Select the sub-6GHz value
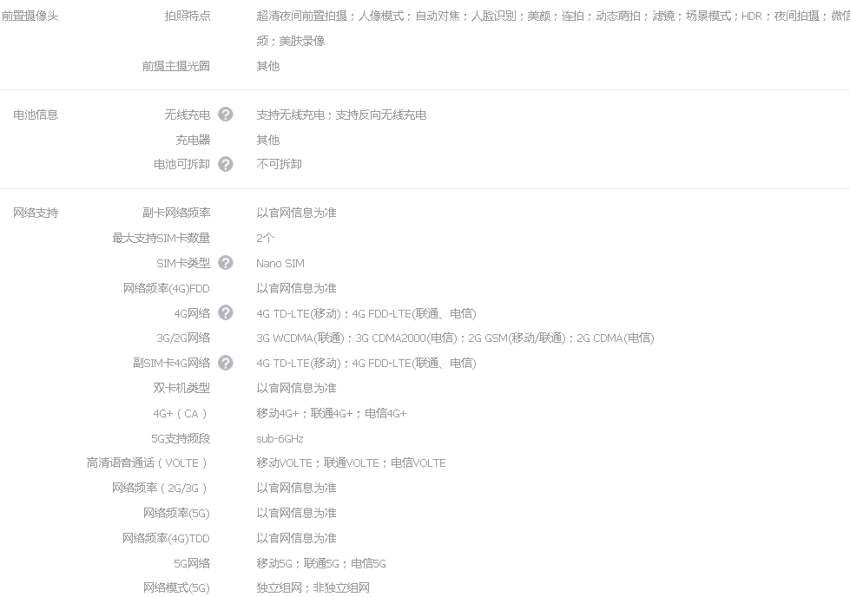The width and height of the screenshot is (850, 597). pos(280,438)
